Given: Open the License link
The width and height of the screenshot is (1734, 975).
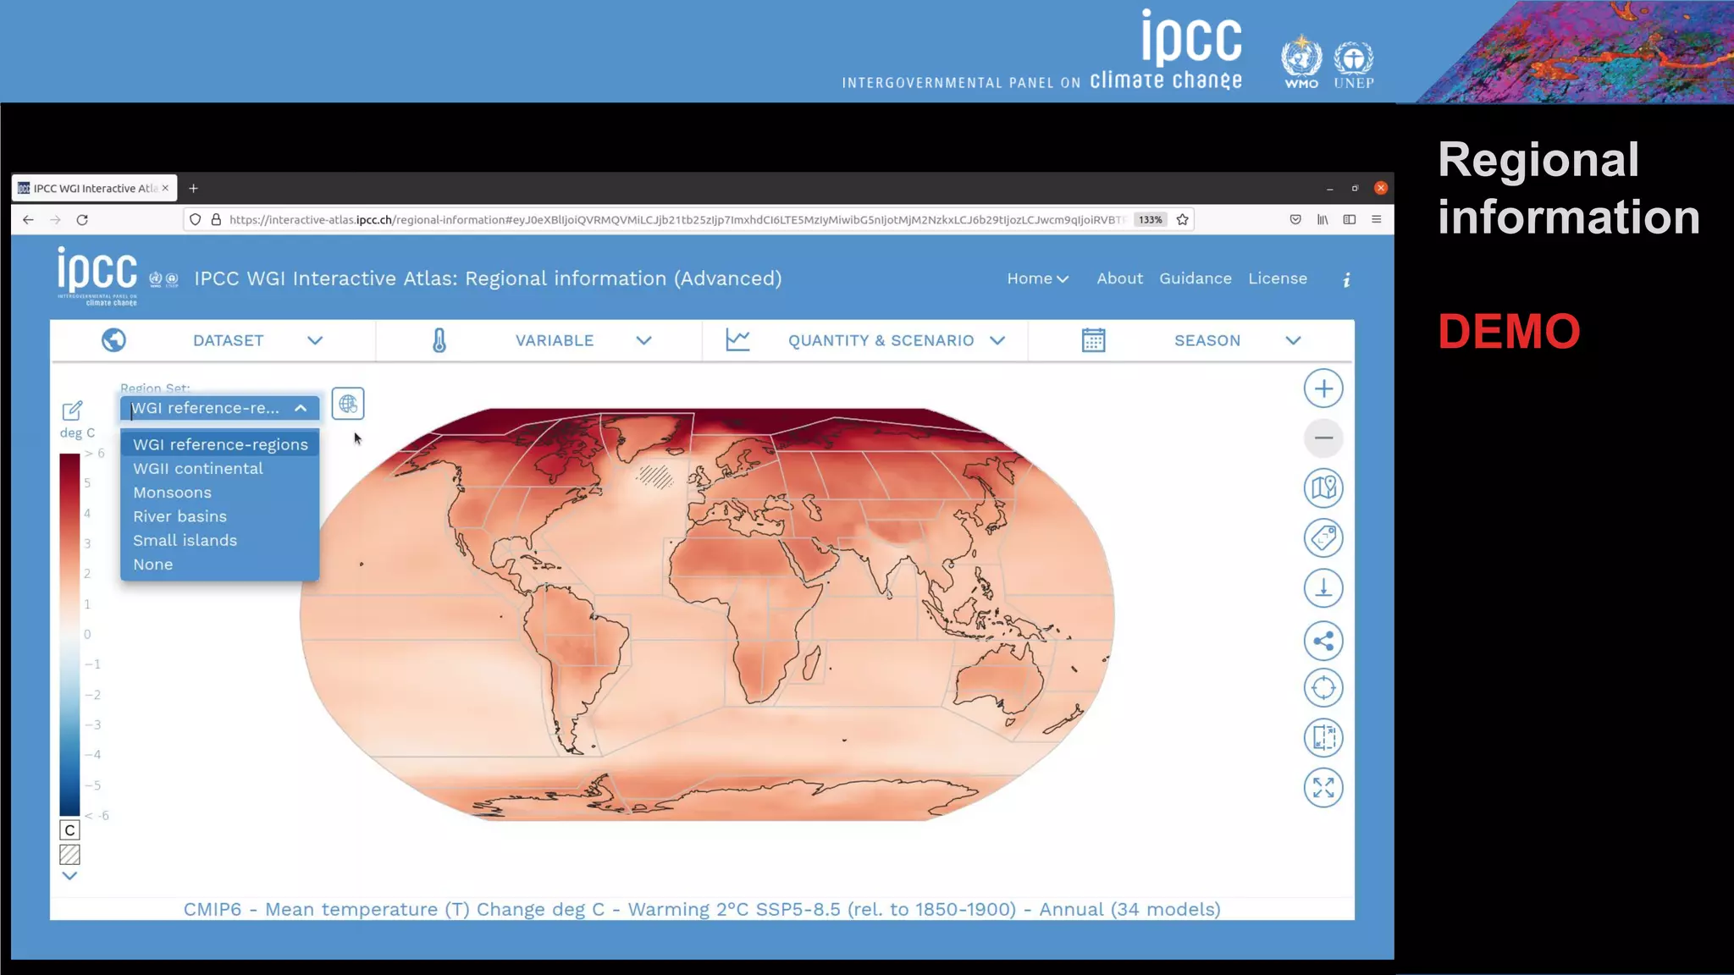Looking at the screenshot, I should (x=1277, y=278).
